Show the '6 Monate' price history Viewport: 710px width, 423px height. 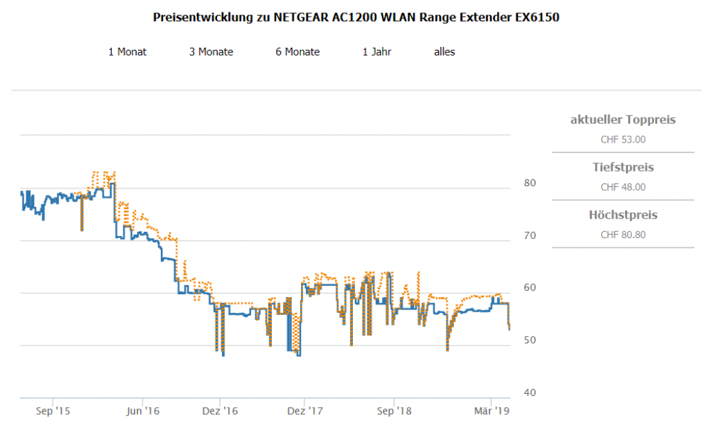(297, 52)
